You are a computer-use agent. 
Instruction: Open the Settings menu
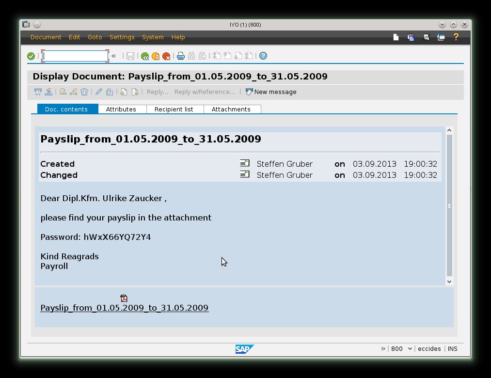click(122, 37)
